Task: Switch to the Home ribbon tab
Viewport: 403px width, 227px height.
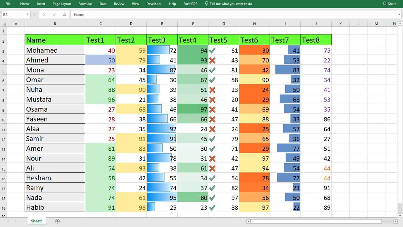Action: click(25, 4)
